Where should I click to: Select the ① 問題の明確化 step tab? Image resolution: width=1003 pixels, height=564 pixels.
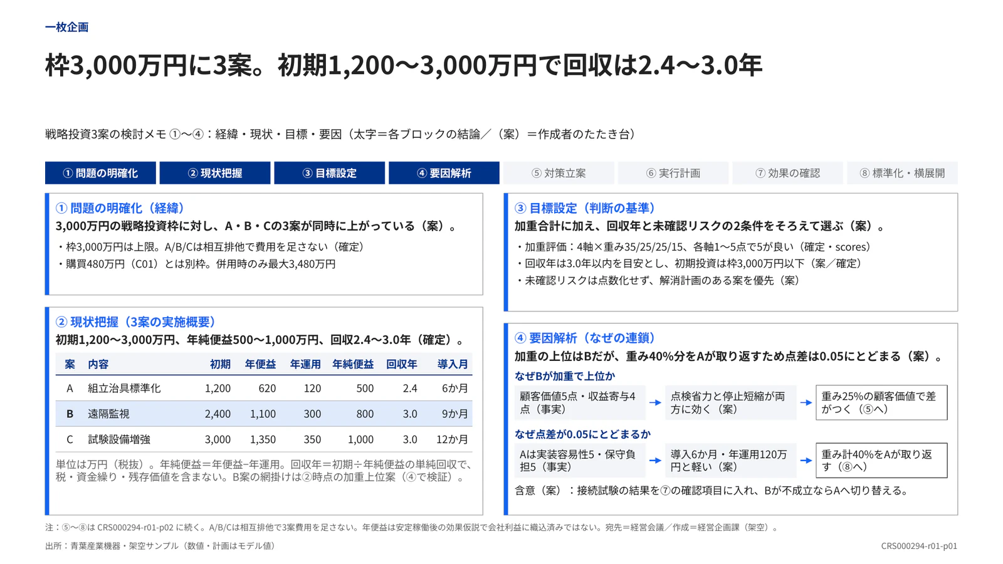tap(100, 173)
